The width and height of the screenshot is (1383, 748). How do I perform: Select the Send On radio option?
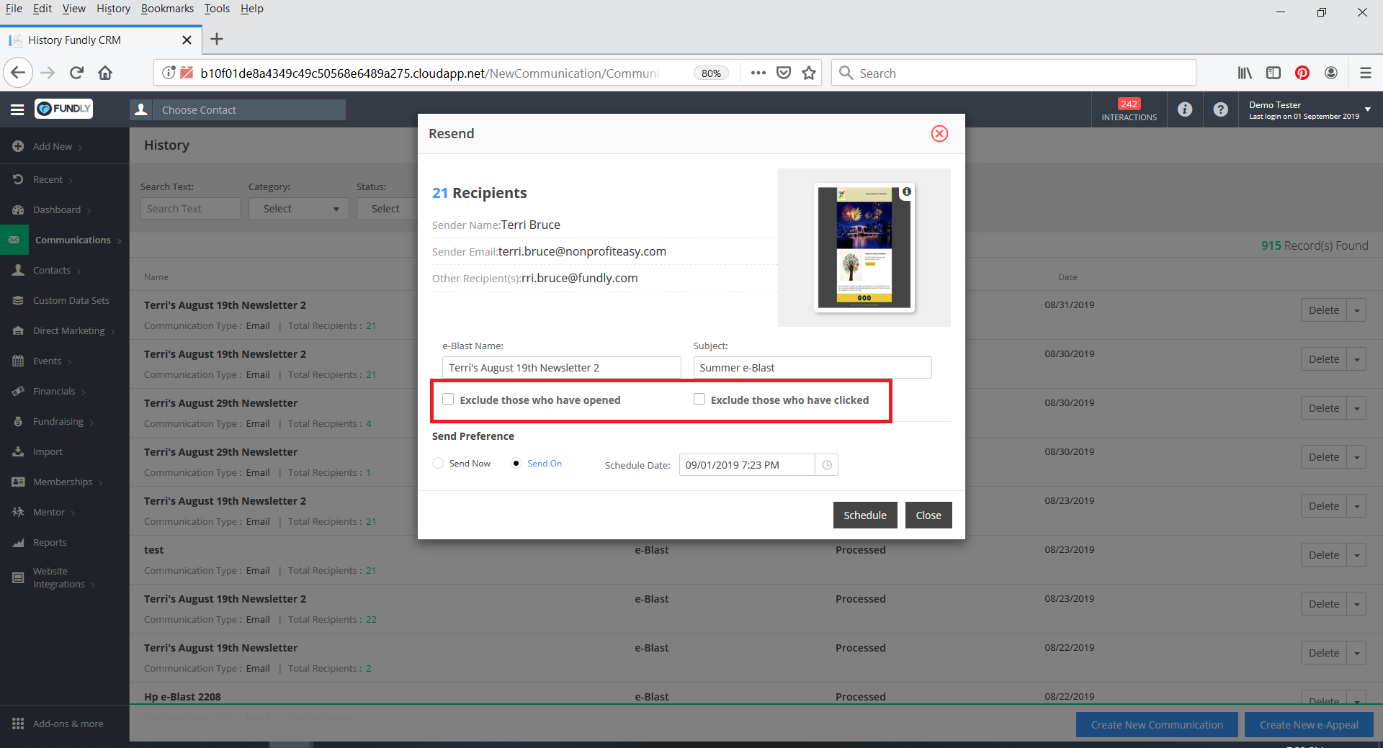coord(516,463)
